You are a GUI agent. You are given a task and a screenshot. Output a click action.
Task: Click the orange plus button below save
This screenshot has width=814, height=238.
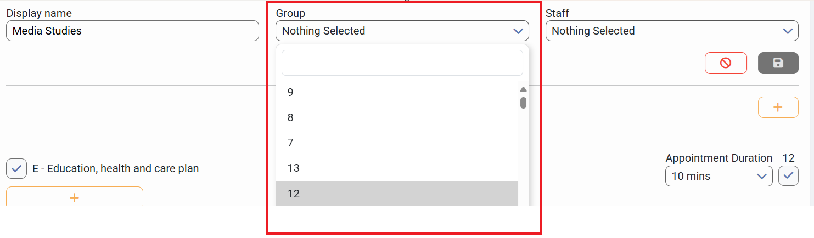coord(778,107)
